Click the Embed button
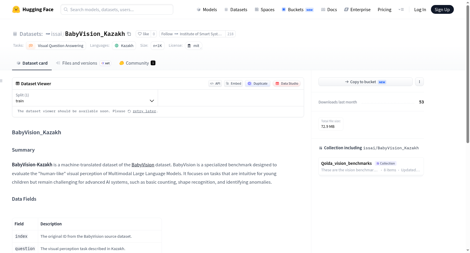The image size is (470, 253). [x=233, y=83]
